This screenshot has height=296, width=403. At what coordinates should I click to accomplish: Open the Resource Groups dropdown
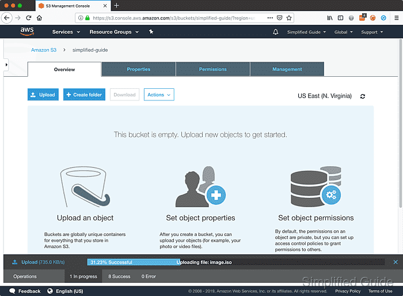click(114, 32)
